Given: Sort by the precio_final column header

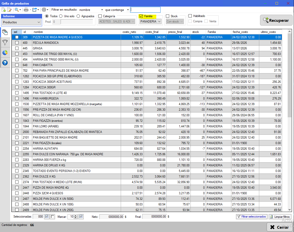Looking at the screenshot, I should [x=179, y=32].
